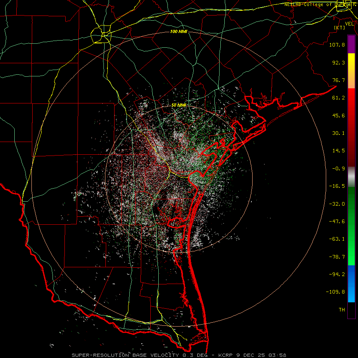Click the "[KT]" units label
Screen dimensions: 358x358
click(340, 27)
